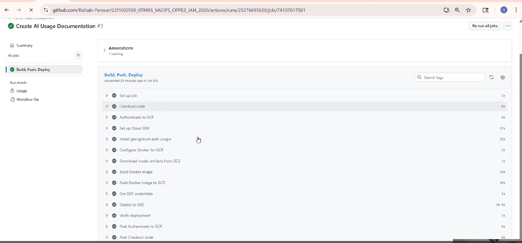Image resolution: width=522 pixels, height=243 pixels.
Task: Expand Set up Cloud SDK step
Action: 107,128
